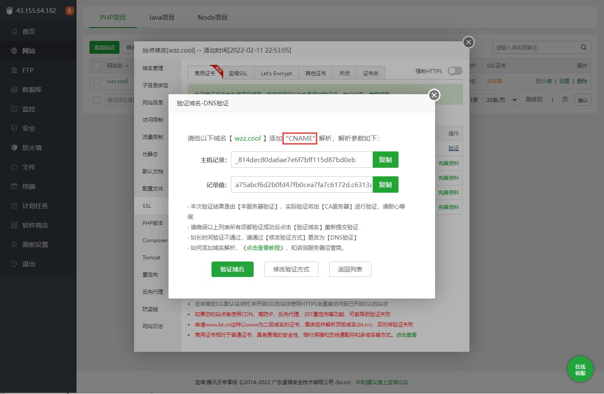Click the 验证 link in the order table
Viewport: 604px width, 394px height.
[x=454, y=148]
